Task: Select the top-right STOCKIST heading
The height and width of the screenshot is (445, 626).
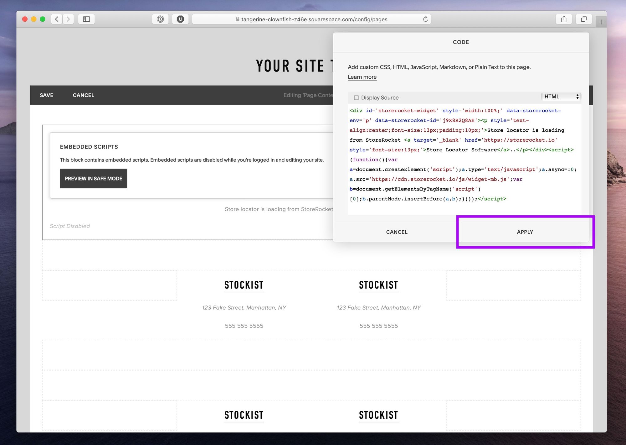Action: [378, 285]
